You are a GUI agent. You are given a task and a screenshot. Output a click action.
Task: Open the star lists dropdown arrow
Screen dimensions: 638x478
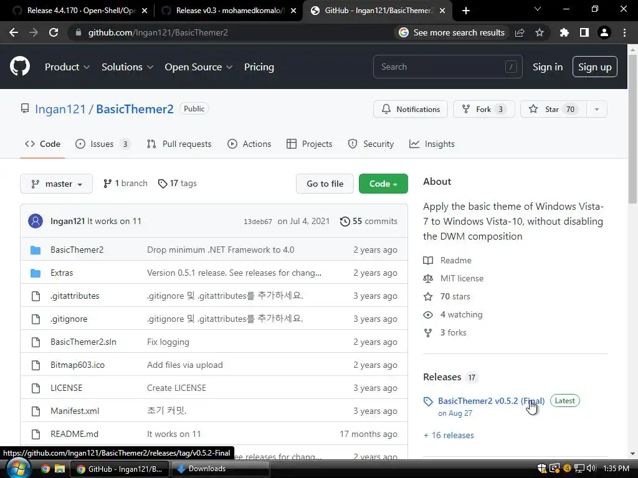tap(597, 109)
